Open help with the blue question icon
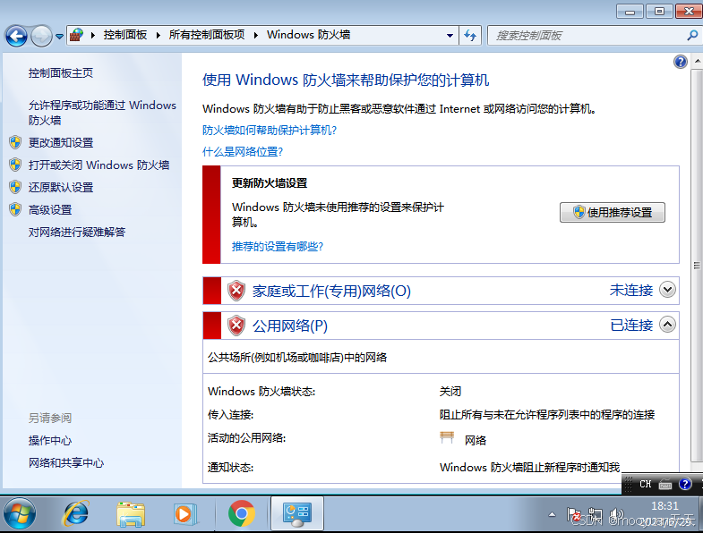703x533 pixels. click(680, 62)
